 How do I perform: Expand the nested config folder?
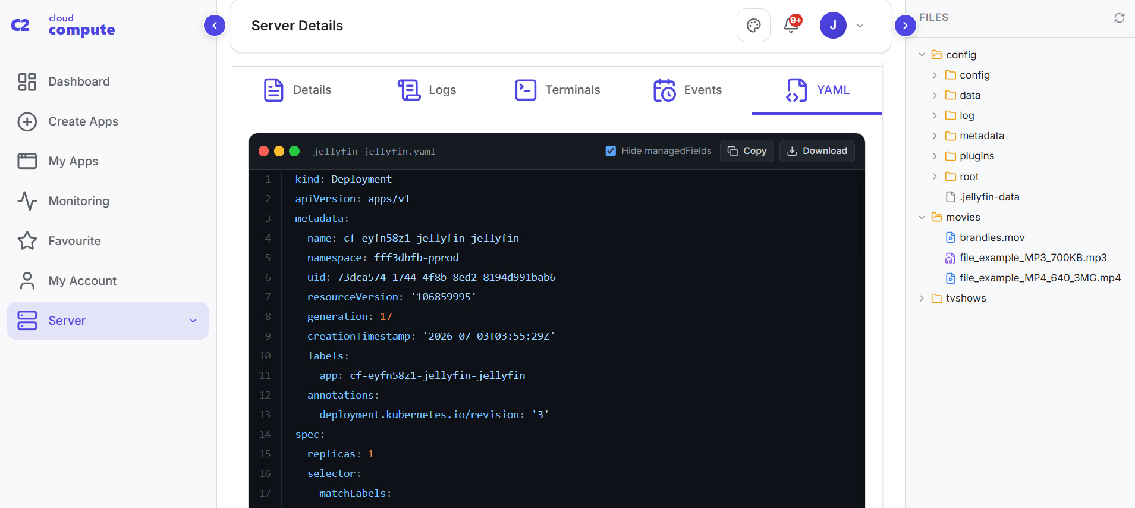tap(935, 75)
